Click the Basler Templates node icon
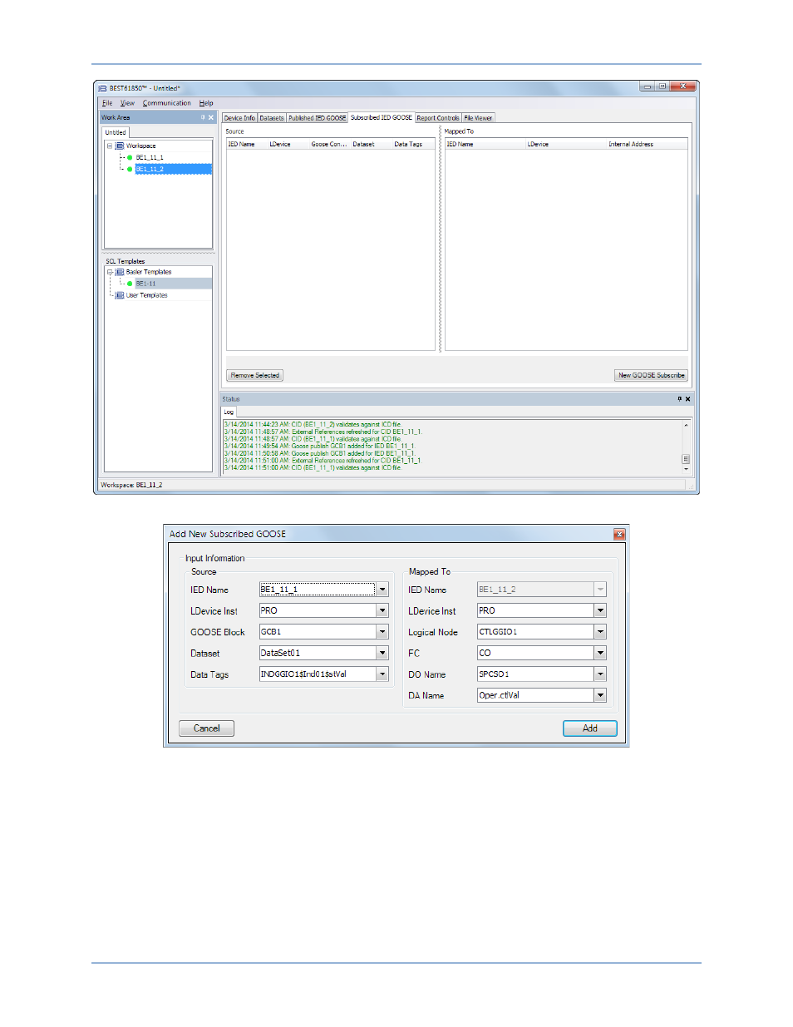This screenshot has width=793, height=1027. 120,272
